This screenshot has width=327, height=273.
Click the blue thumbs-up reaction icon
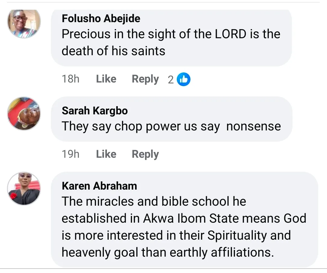(183, 79)
